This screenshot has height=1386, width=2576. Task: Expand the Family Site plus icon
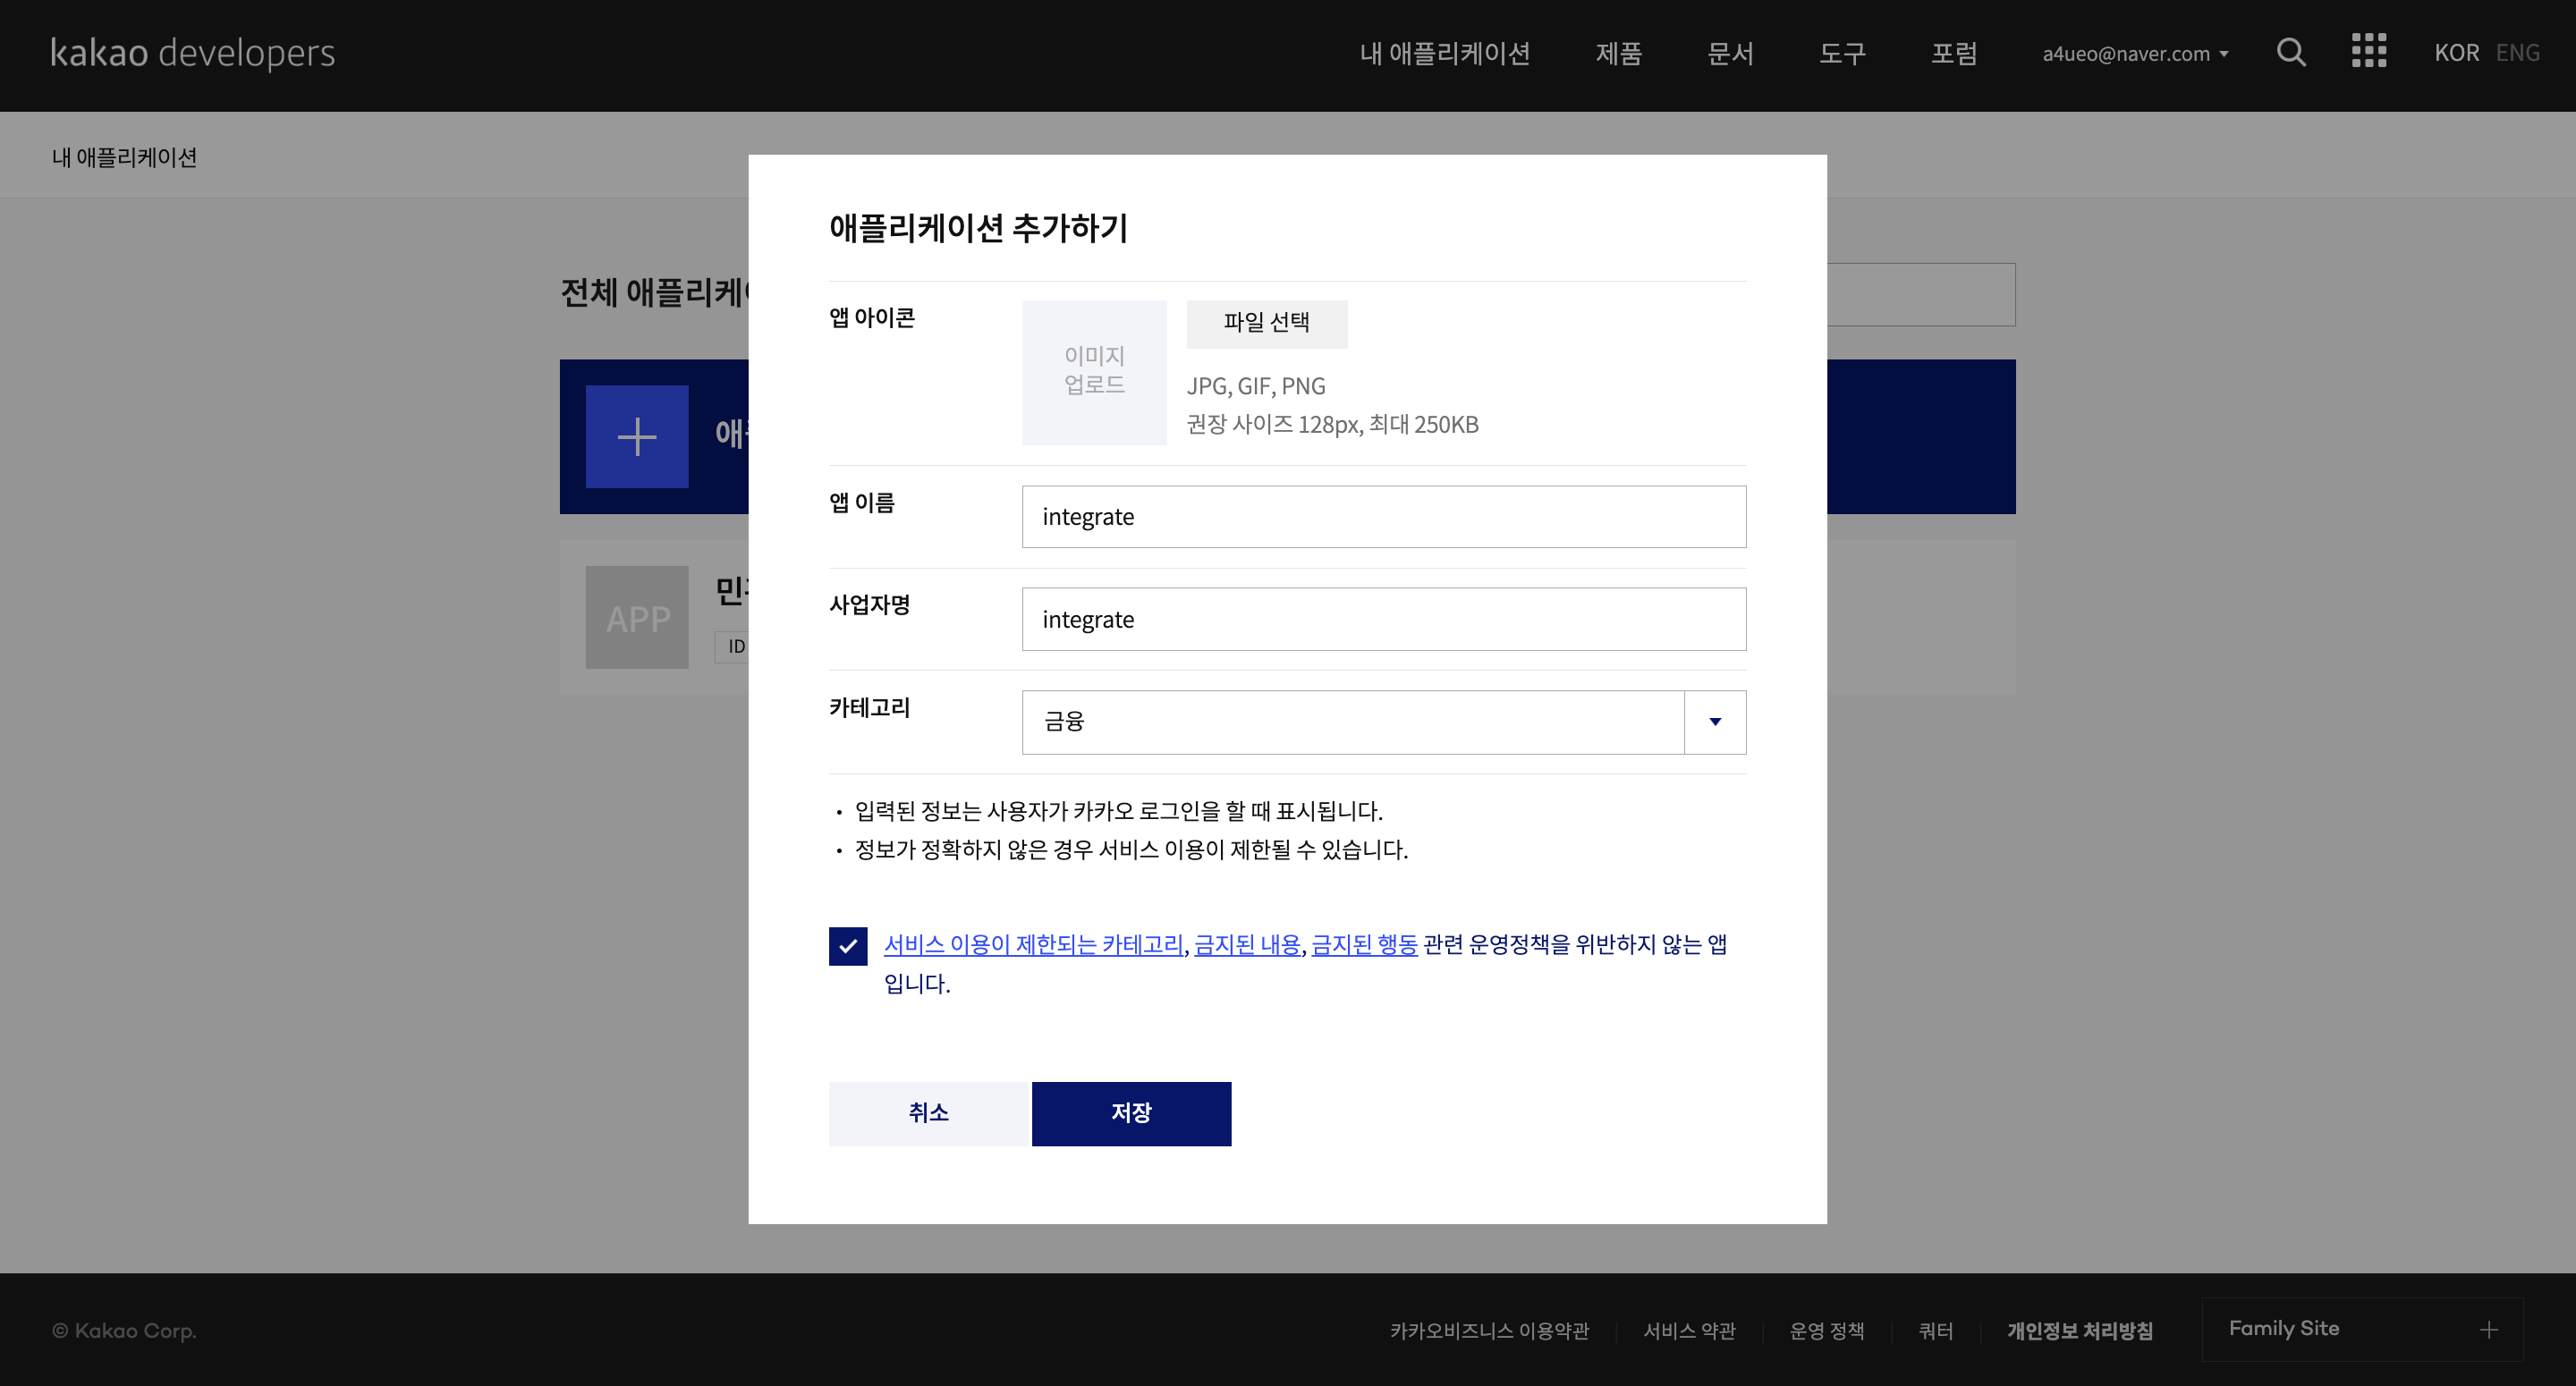2488,1329
